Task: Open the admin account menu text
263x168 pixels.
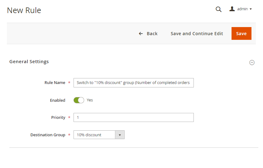Action: [242, 9]
